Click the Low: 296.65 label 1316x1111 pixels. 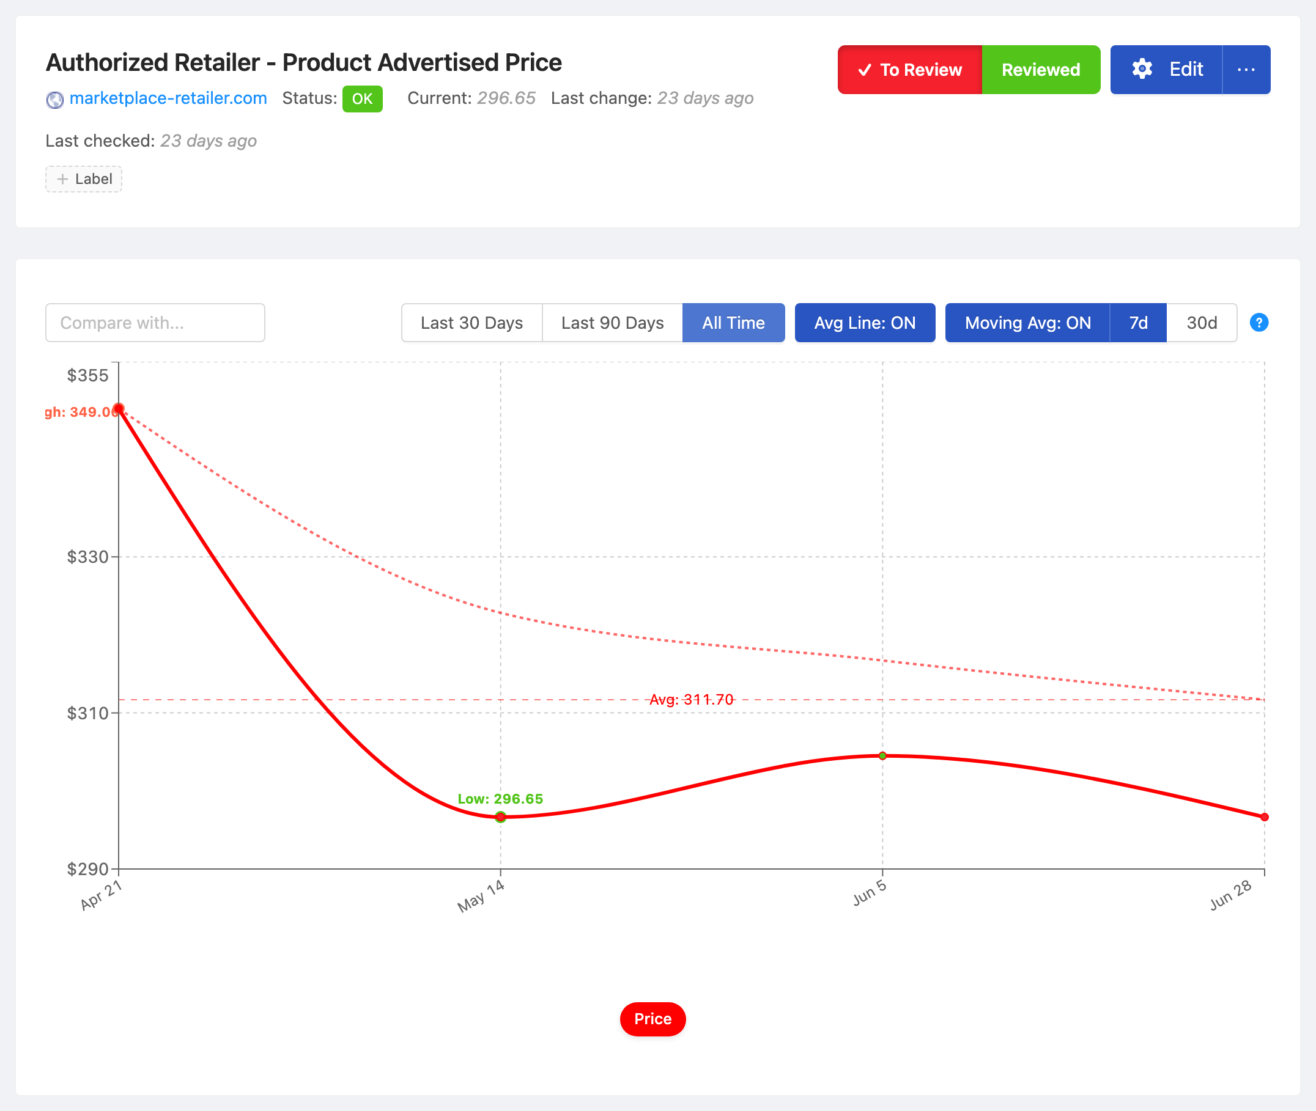pos(500,799)
